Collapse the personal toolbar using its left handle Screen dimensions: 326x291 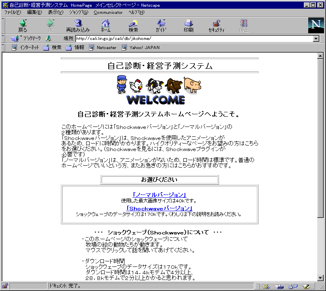coord(3,47)
